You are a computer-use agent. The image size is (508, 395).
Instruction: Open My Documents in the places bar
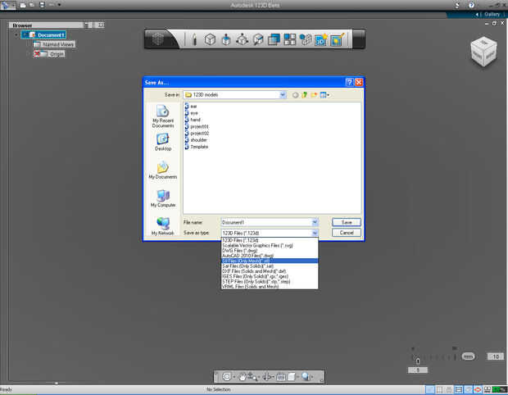pyautogui.click(x=163, y=170)
